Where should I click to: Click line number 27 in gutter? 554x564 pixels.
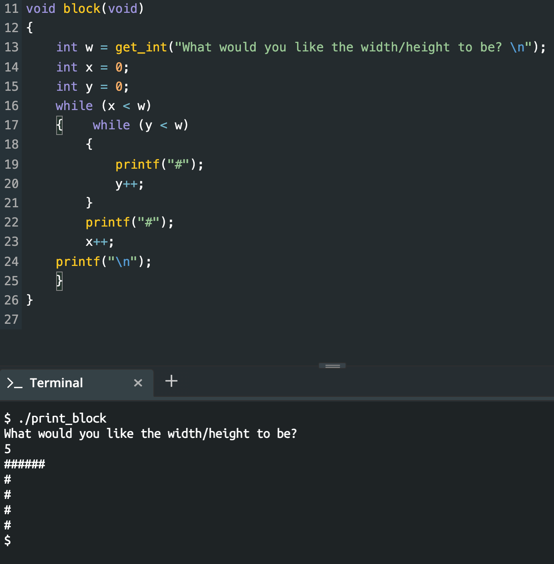click(x=11, y=319)
